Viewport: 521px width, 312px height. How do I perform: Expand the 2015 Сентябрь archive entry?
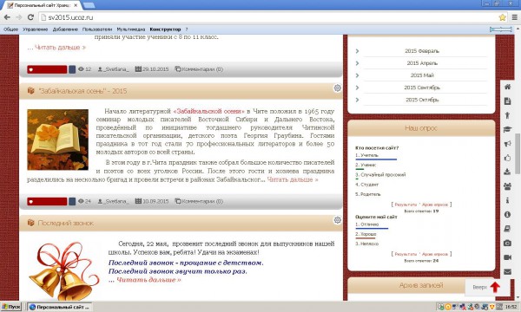tap(422, 88)
